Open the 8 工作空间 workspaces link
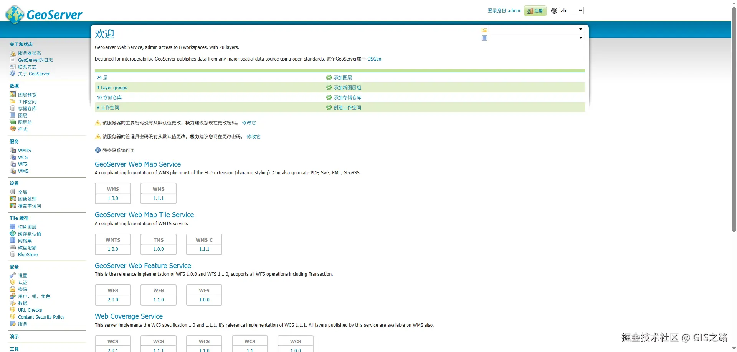737x352 pixels. tap(108, 108)
